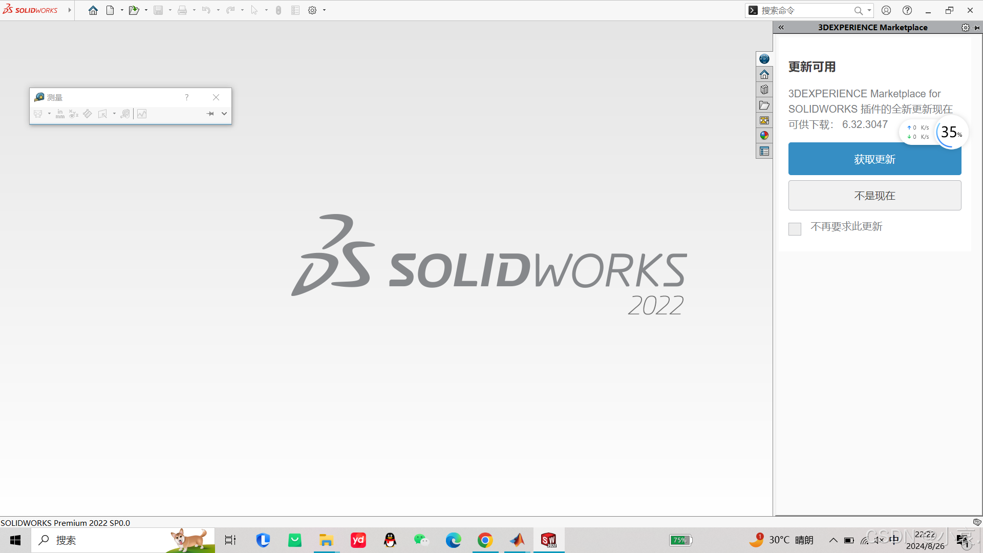
Task: Close the Measure dialog
Action: coord(216,97)
